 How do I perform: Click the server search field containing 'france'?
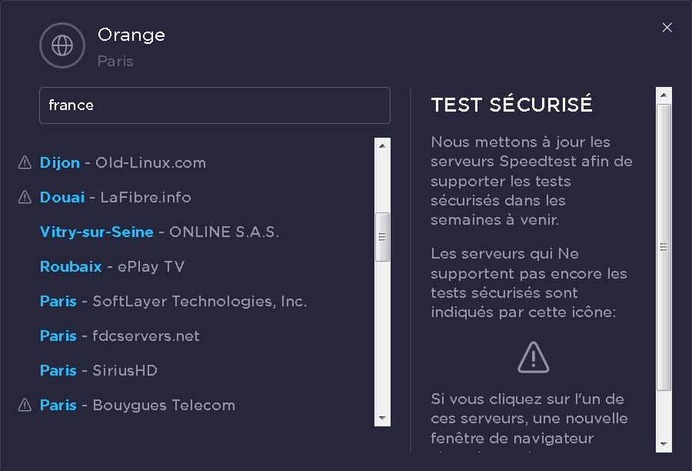click(x=215, y=105)
